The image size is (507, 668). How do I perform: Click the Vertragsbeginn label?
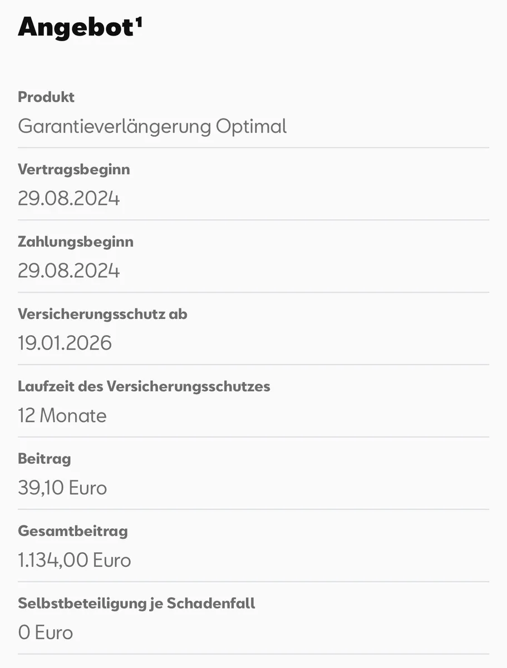click(73, 169)
